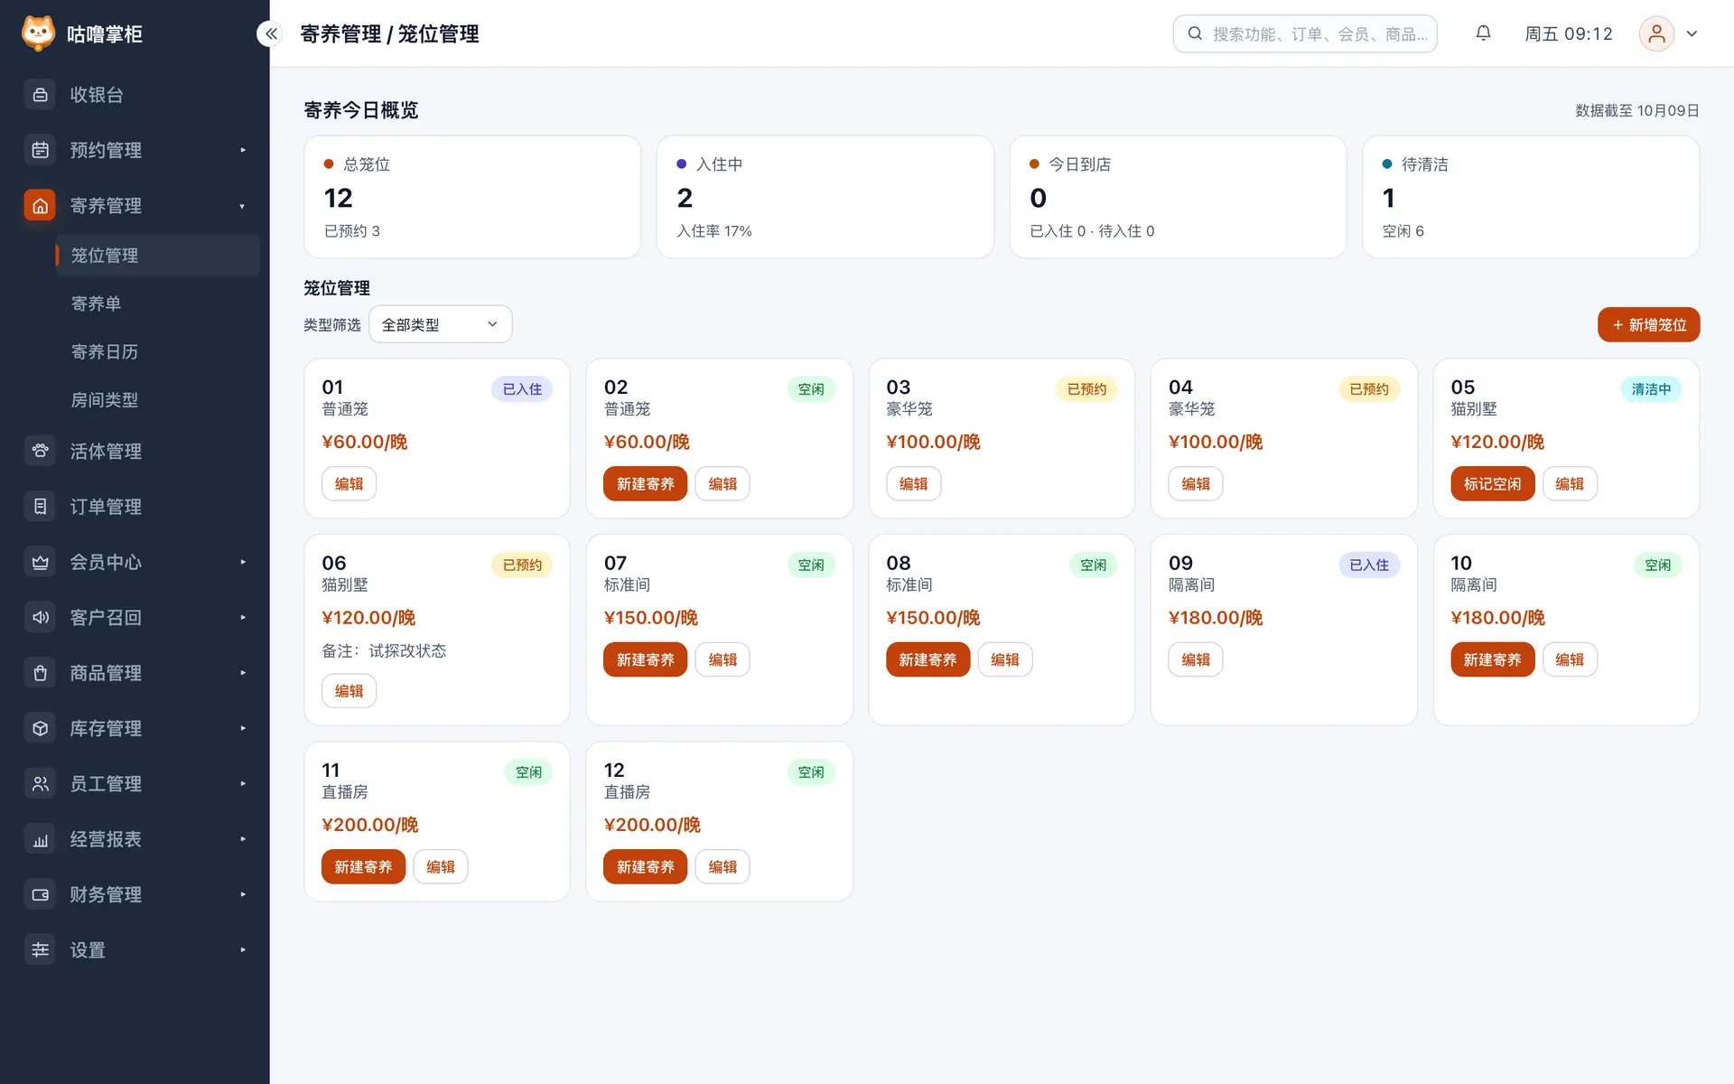Open the account menu chevron
The image size is (1734, 1084).
click(x=1692, y=33)
